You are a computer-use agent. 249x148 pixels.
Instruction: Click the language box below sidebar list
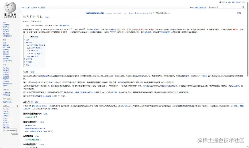coord(10,130)
